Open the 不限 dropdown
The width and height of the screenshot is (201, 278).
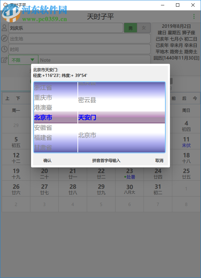tap(23, 60)
